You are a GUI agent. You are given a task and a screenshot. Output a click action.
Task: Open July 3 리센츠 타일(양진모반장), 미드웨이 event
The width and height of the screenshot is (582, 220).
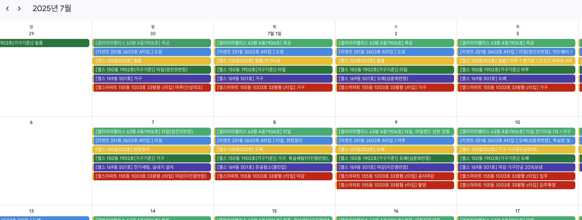click(x=516, y=52)
